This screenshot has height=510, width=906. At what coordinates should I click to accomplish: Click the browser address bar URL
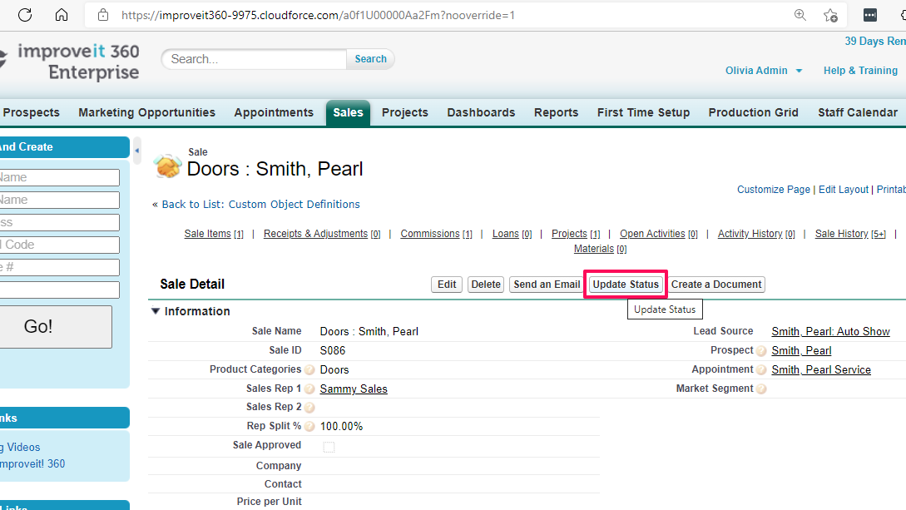(318, 15)
